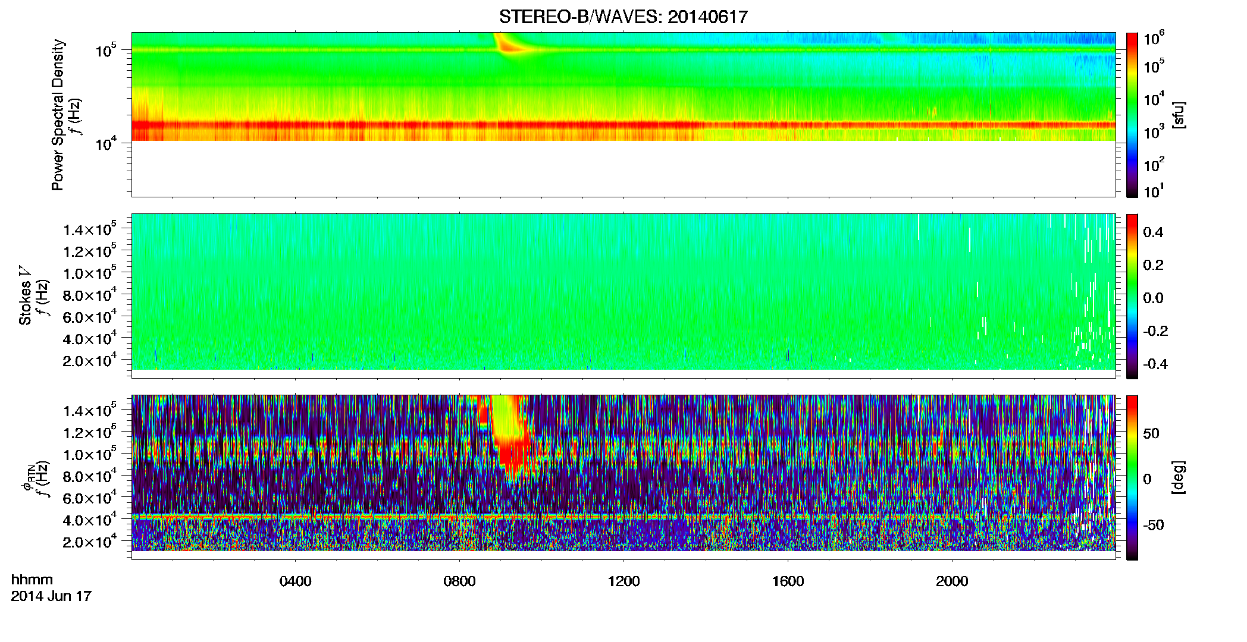This screenshot has height=642, width=1247.
Task: Click the red horizontal band in power spectrum
Action: (623, 125)
